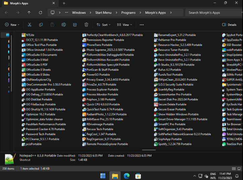This screenshot has height=180, width=243.
Task: Navigate to Start Menu breadcrumb folder
Action: pos(103,13)
